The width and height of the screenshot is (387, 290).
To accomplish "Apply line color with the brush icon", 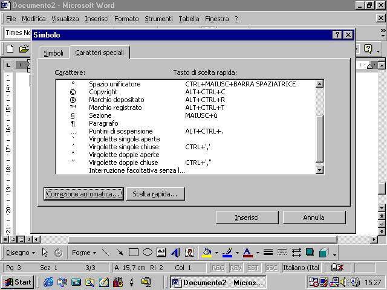I will tap(227, 253).
